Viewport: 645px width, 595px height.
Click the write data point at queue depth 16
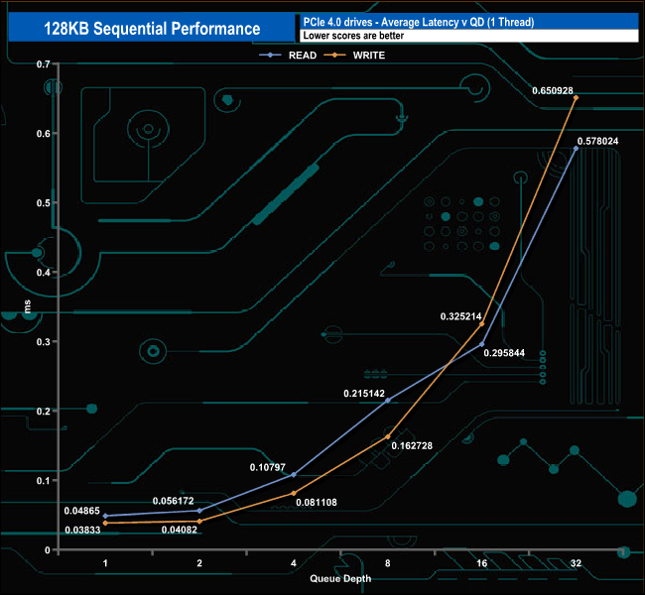(482, 324)
